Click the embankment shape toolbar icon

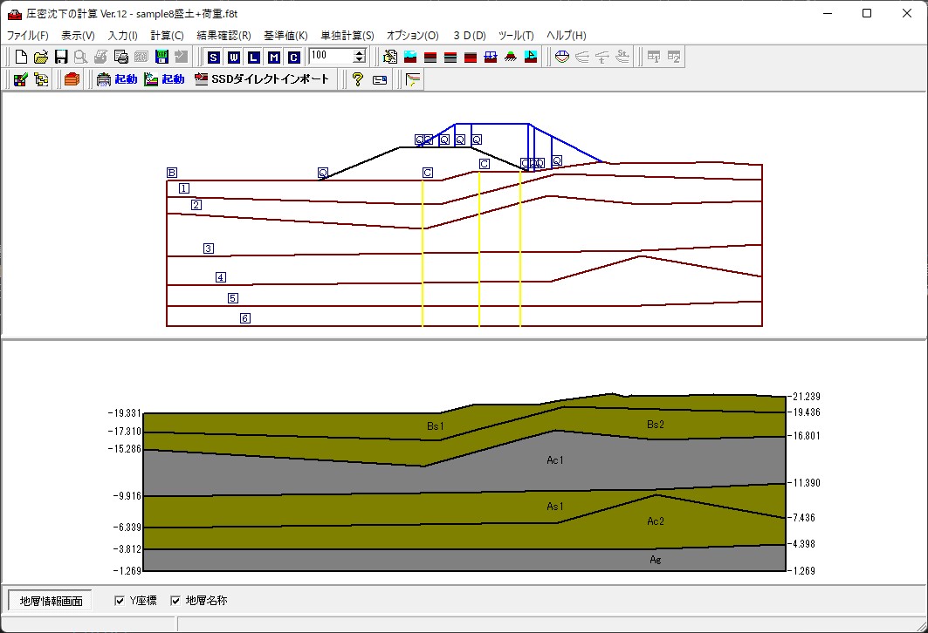[x=511, y=57]
